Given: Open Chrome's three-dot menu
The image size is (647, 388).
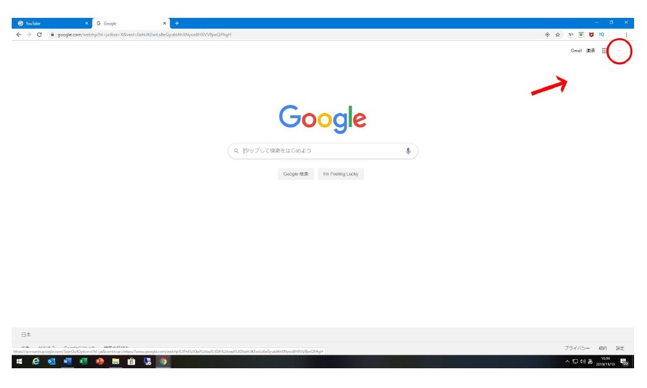Looking at the screenshot, I should [x=627, y=35].
